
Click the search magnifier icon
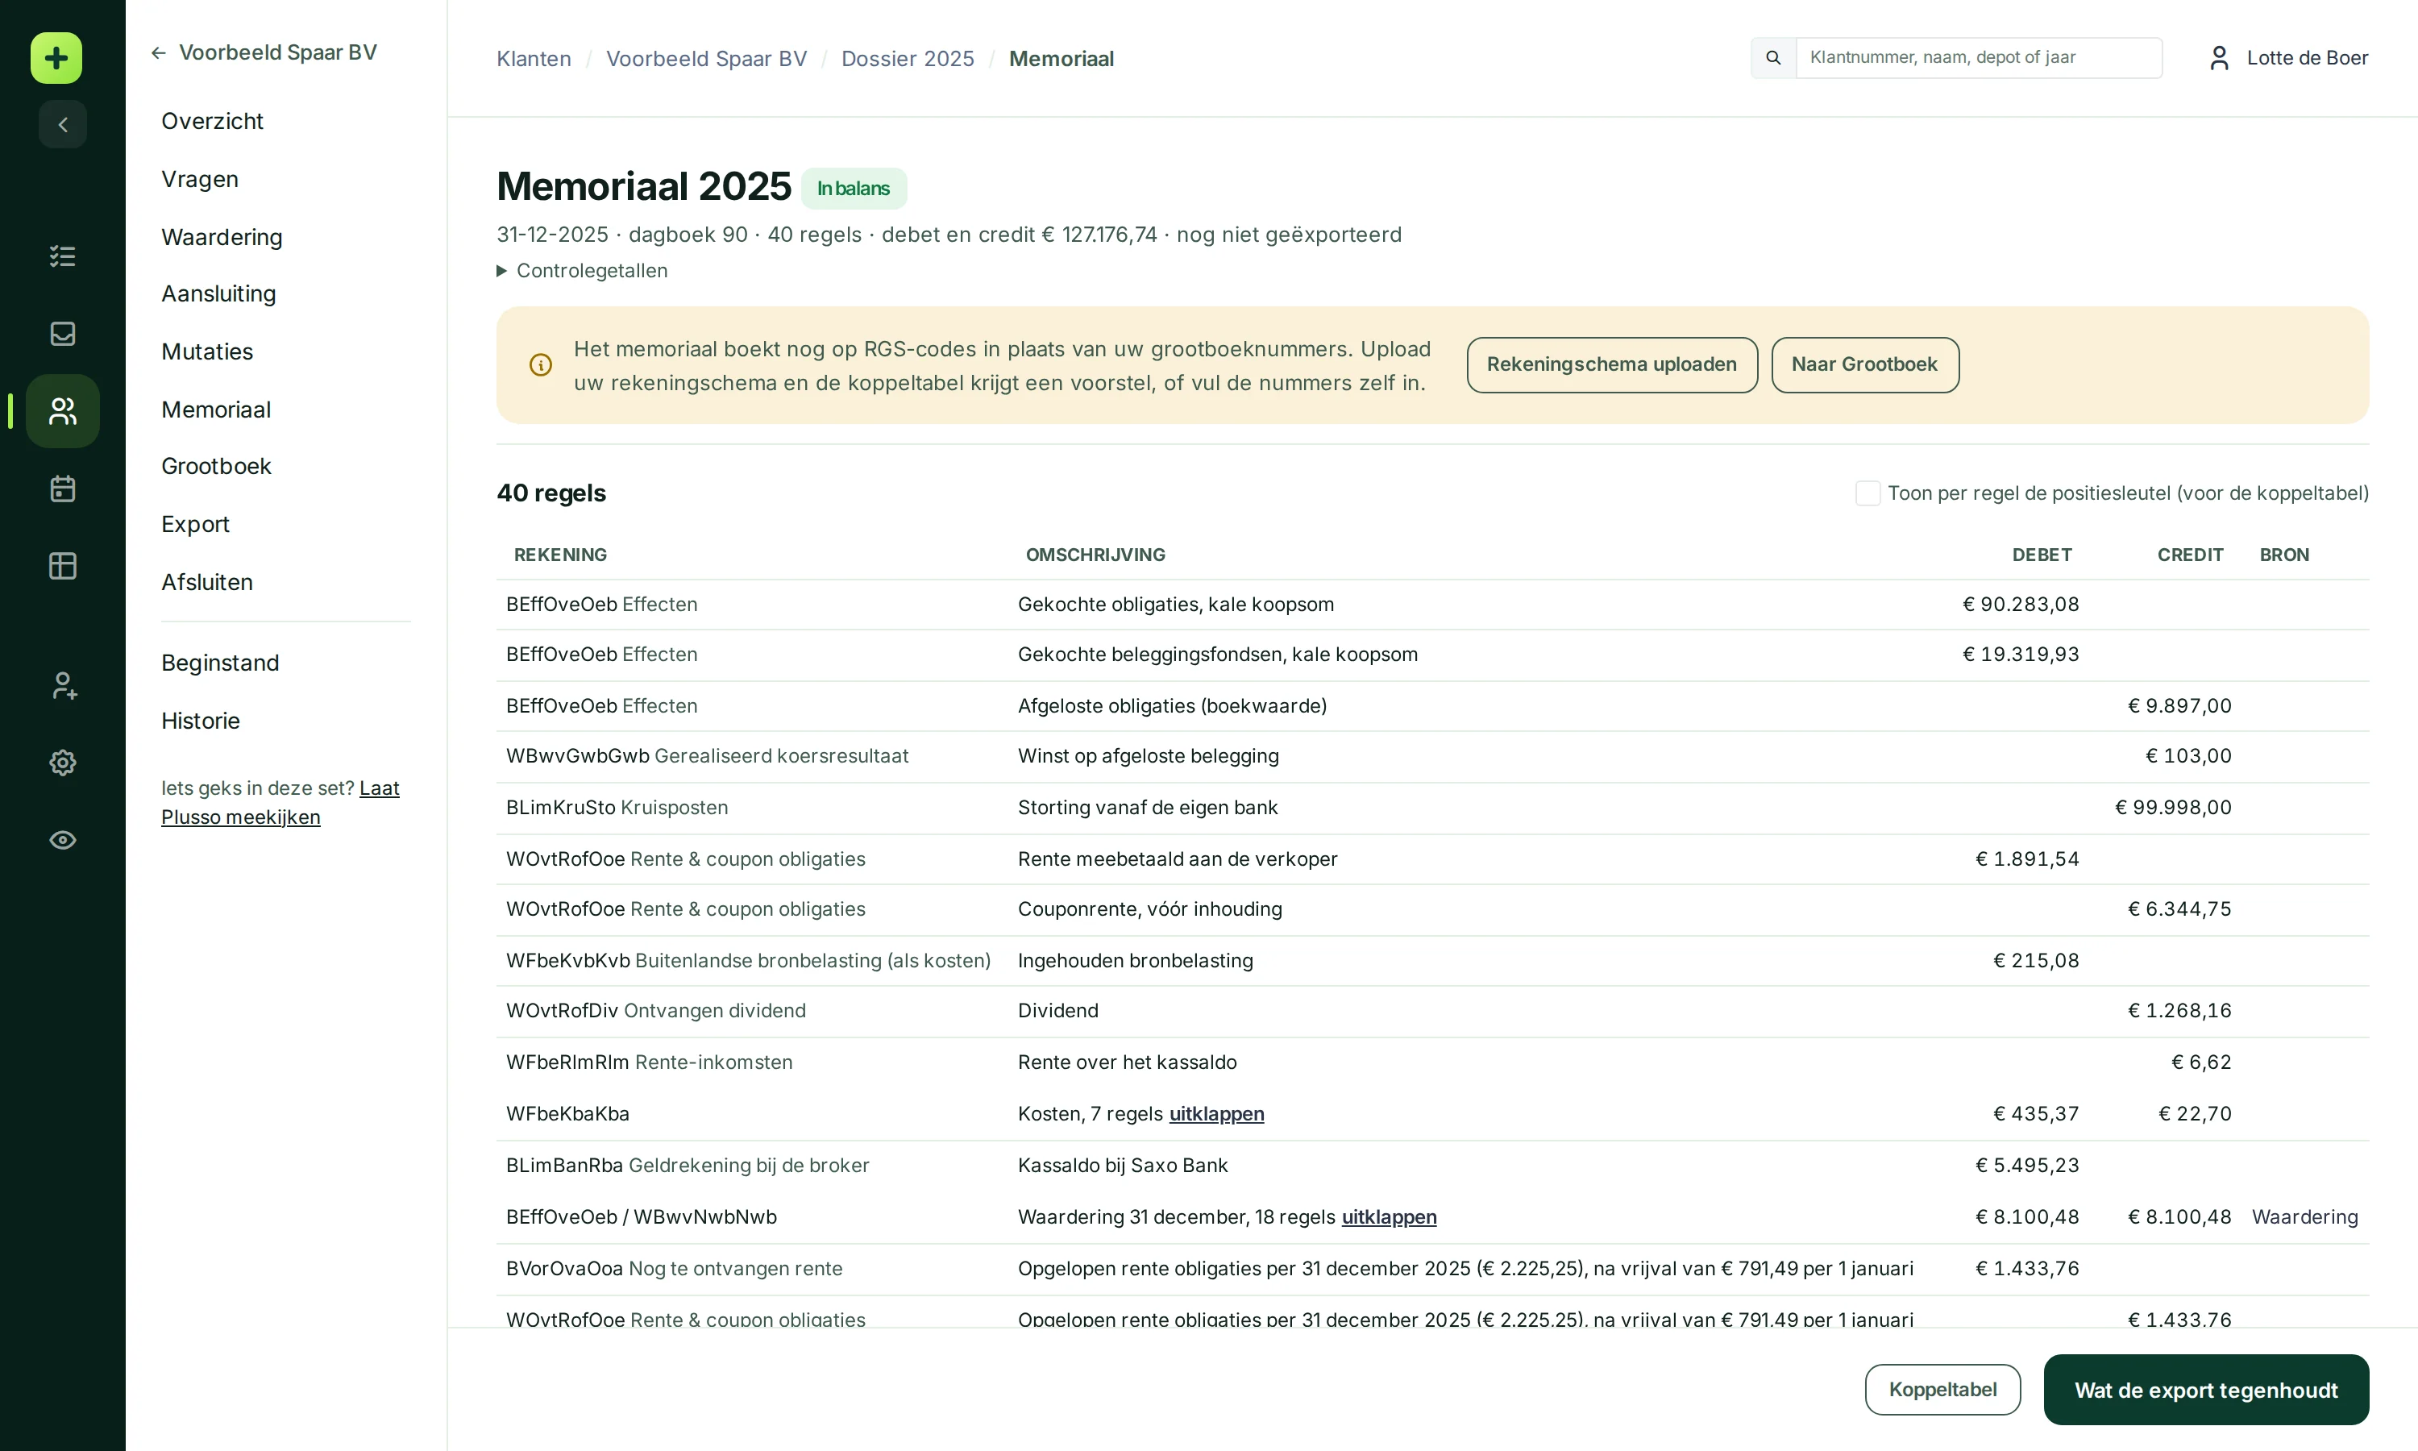click(1773, 58)
